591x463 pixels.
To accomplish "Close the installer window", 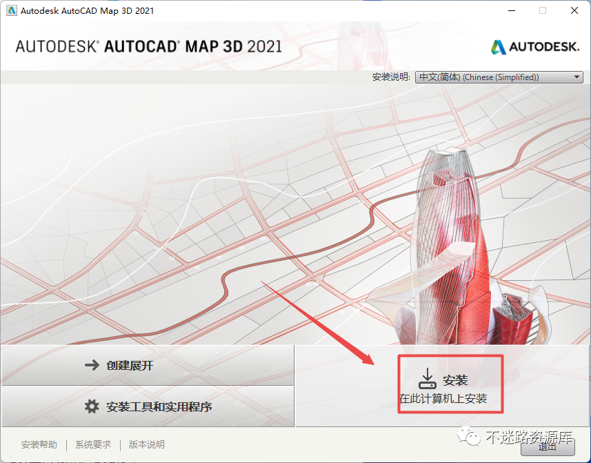I will point(574,10).
